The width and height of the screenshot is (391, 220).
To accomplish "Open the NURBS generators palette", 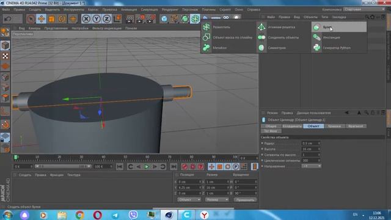I will [x=185, y=19].
